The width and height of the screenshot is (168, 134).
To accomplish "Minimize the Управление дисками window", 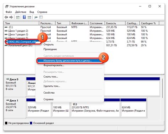I will (x=140, y=6).
